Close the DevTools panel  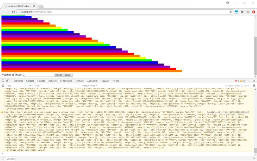pyautogui.click(x=254, y=81)
